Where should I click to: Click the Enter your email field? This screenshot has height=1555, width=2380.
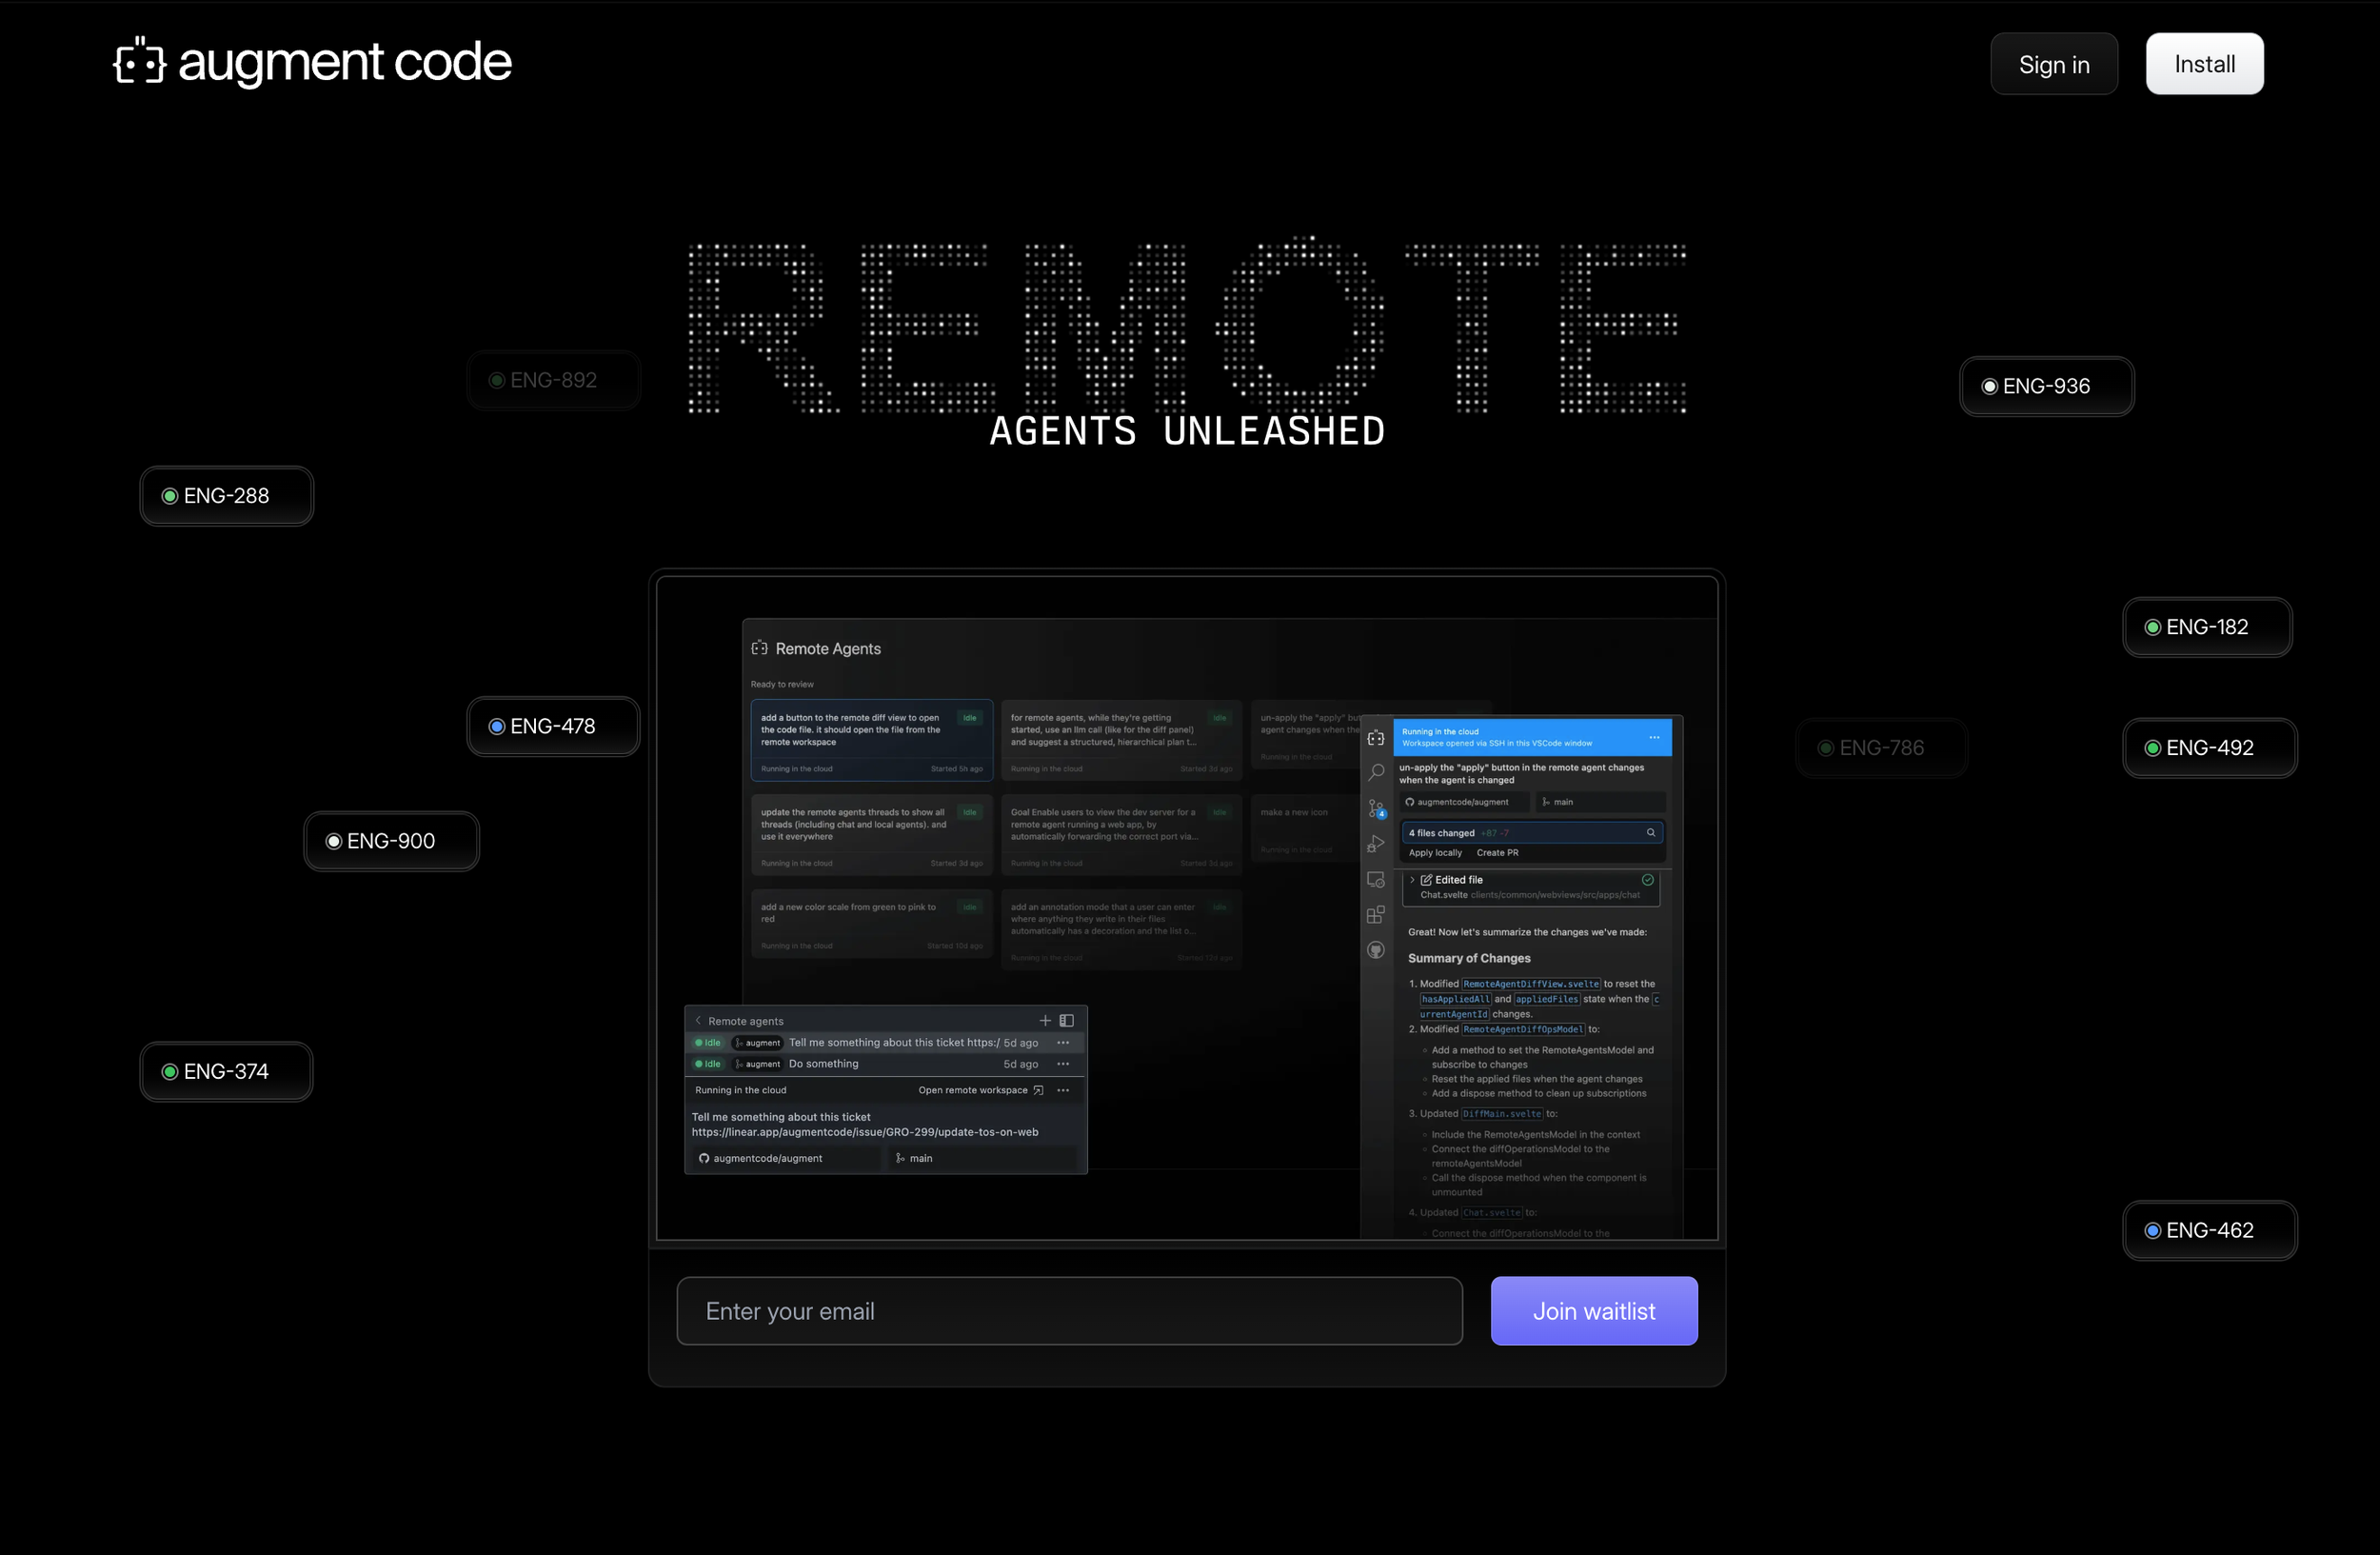click(1069, 1311)
